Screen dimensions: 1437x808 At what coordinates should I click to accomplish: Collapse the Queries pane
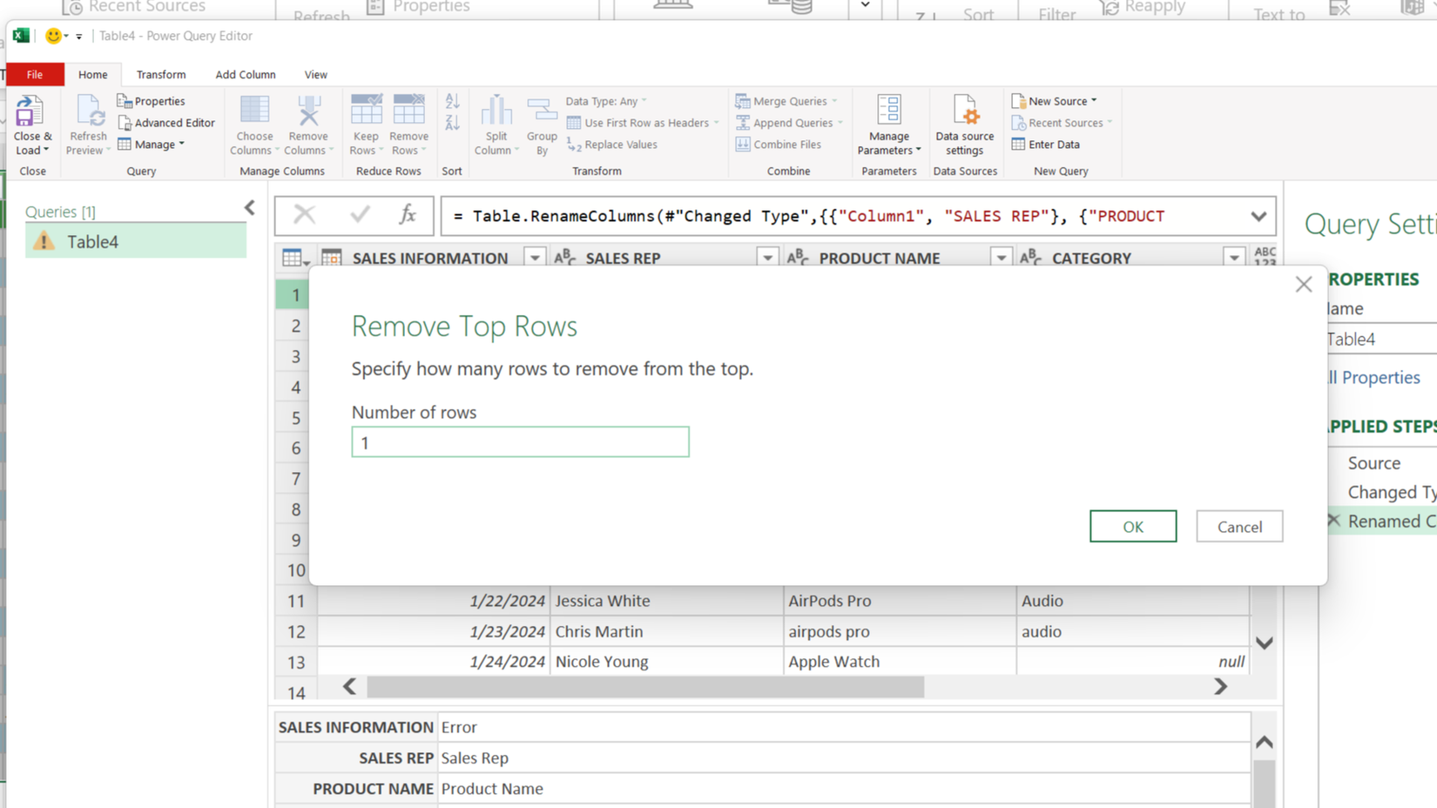(x=249, y=207)
